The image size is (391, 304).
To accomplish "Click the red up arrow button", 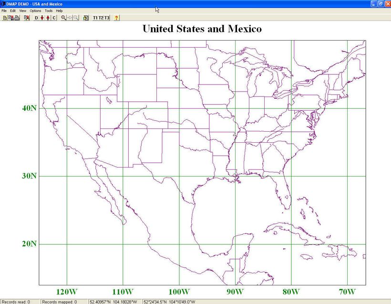I will pos(48,18).
